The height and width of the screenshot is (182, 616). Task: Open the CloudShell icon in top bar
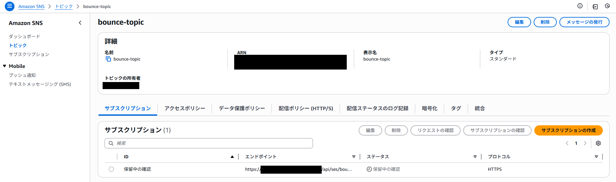[595, 6]
